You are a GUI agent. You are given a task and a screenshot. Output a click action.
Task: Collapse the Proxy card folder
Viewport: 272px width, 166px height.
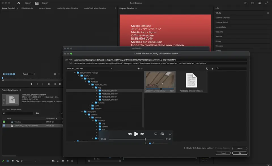coord(82,112)
